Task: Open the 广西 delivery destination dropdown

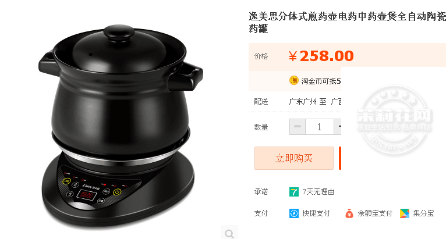Action: (x=336, y=101)
